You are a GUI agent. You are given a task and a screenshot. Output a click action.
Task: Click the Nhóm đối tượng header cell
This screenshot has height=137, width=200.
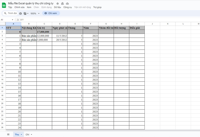[106, 28]
